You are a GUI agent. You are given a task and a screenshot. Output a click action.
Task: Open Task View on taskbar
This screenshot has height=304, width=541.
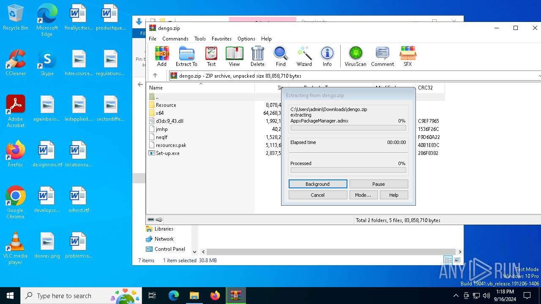[x=152, y=296]
